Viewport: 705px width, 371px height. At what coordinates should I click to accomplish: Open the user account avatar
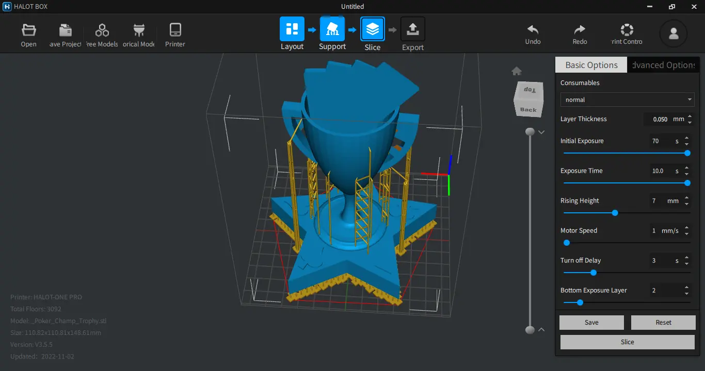(674, 33)
